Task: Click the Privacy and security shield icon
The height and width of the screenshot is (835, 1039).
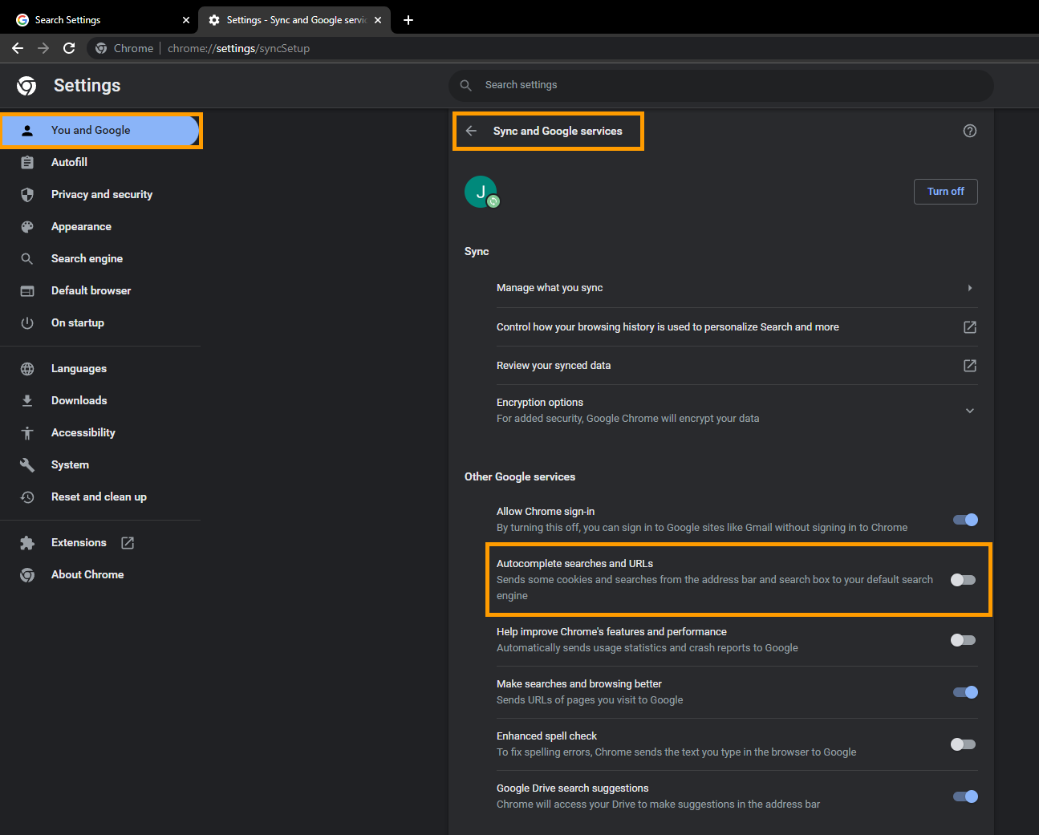Action: click(27, 194)
